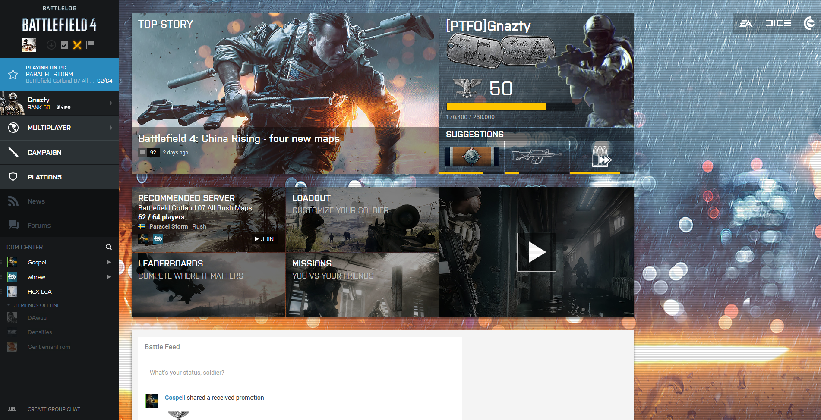Open the crossed swords notification icon
This screenshot has height=420, width=821.
(77, 45)
